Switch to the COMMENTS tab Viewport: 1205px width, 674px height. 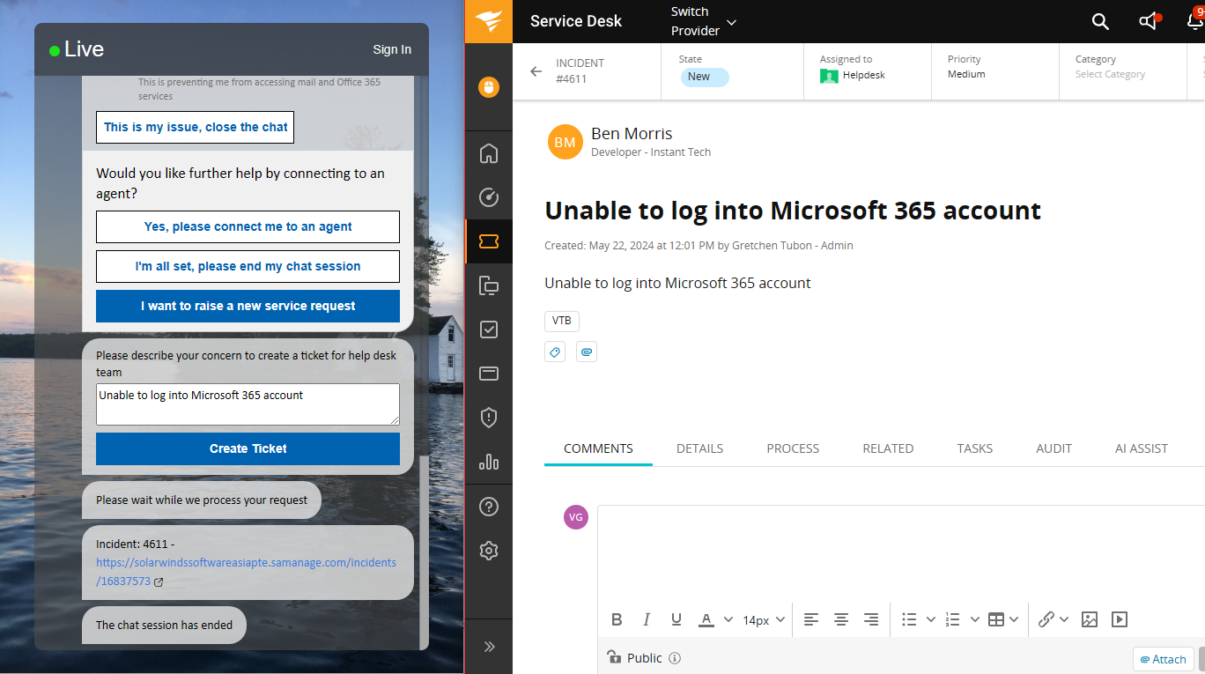598,448
